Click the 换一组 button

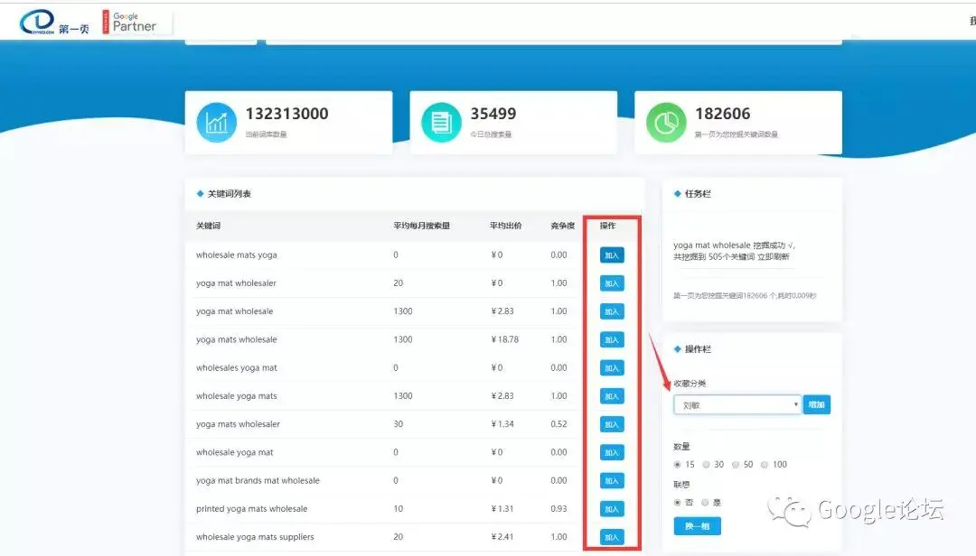click(x=697, y=526)
